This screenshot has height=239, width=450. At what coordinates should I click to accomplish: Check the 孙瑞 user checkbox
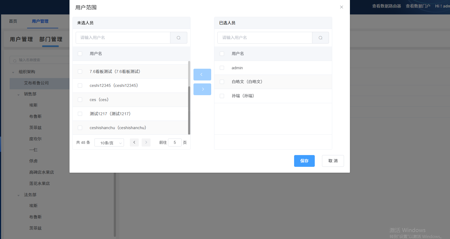[x=222, y=96]
